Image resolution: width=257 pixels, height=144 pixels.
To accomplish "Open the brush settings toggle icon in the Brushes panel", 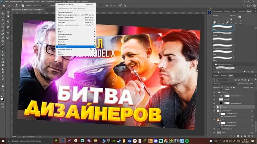I will point(240,17).
